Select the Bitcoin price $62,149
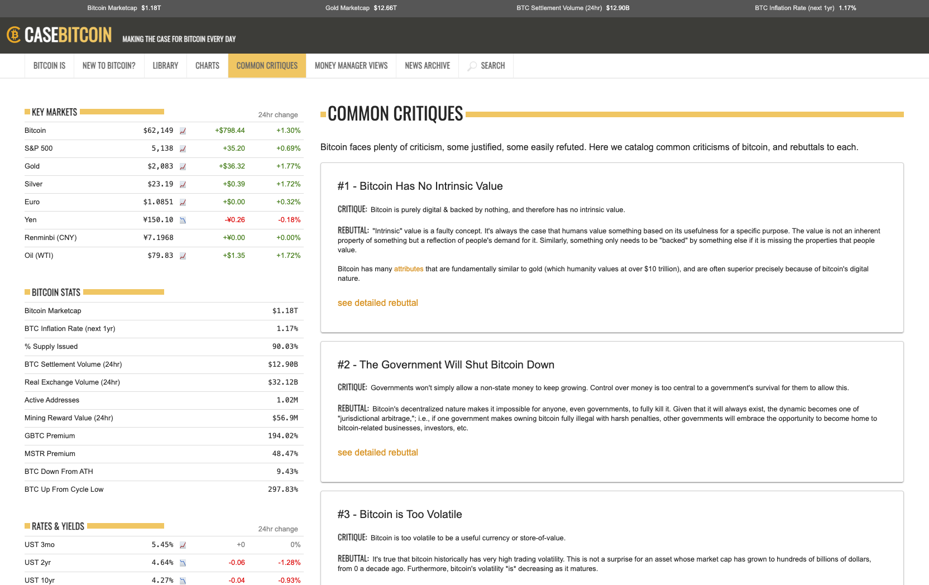The image size is (929, 585). point(158,131)
